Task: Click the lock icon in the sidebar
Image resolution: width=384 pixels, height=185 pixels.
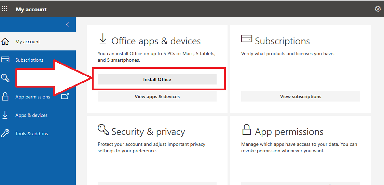Action: (5, 96)
